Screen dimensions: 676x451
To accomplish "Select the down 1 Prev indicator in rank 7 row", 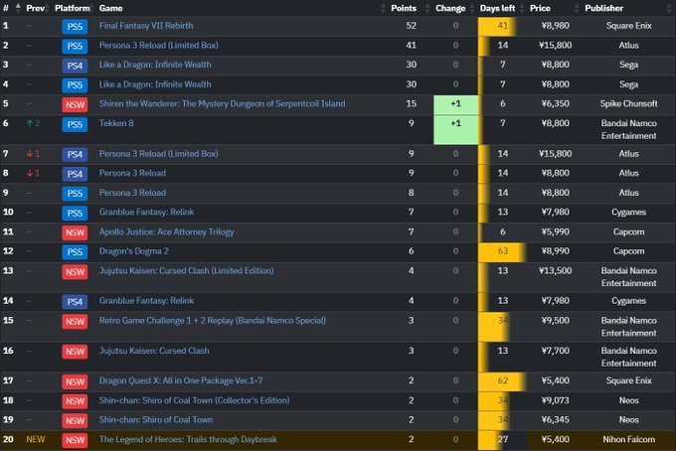I will pyautogui.click(x=33, y=153).
